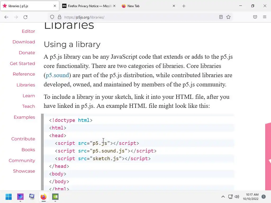Open the Community link
The image size is (271, 203).
pos(22,160)
